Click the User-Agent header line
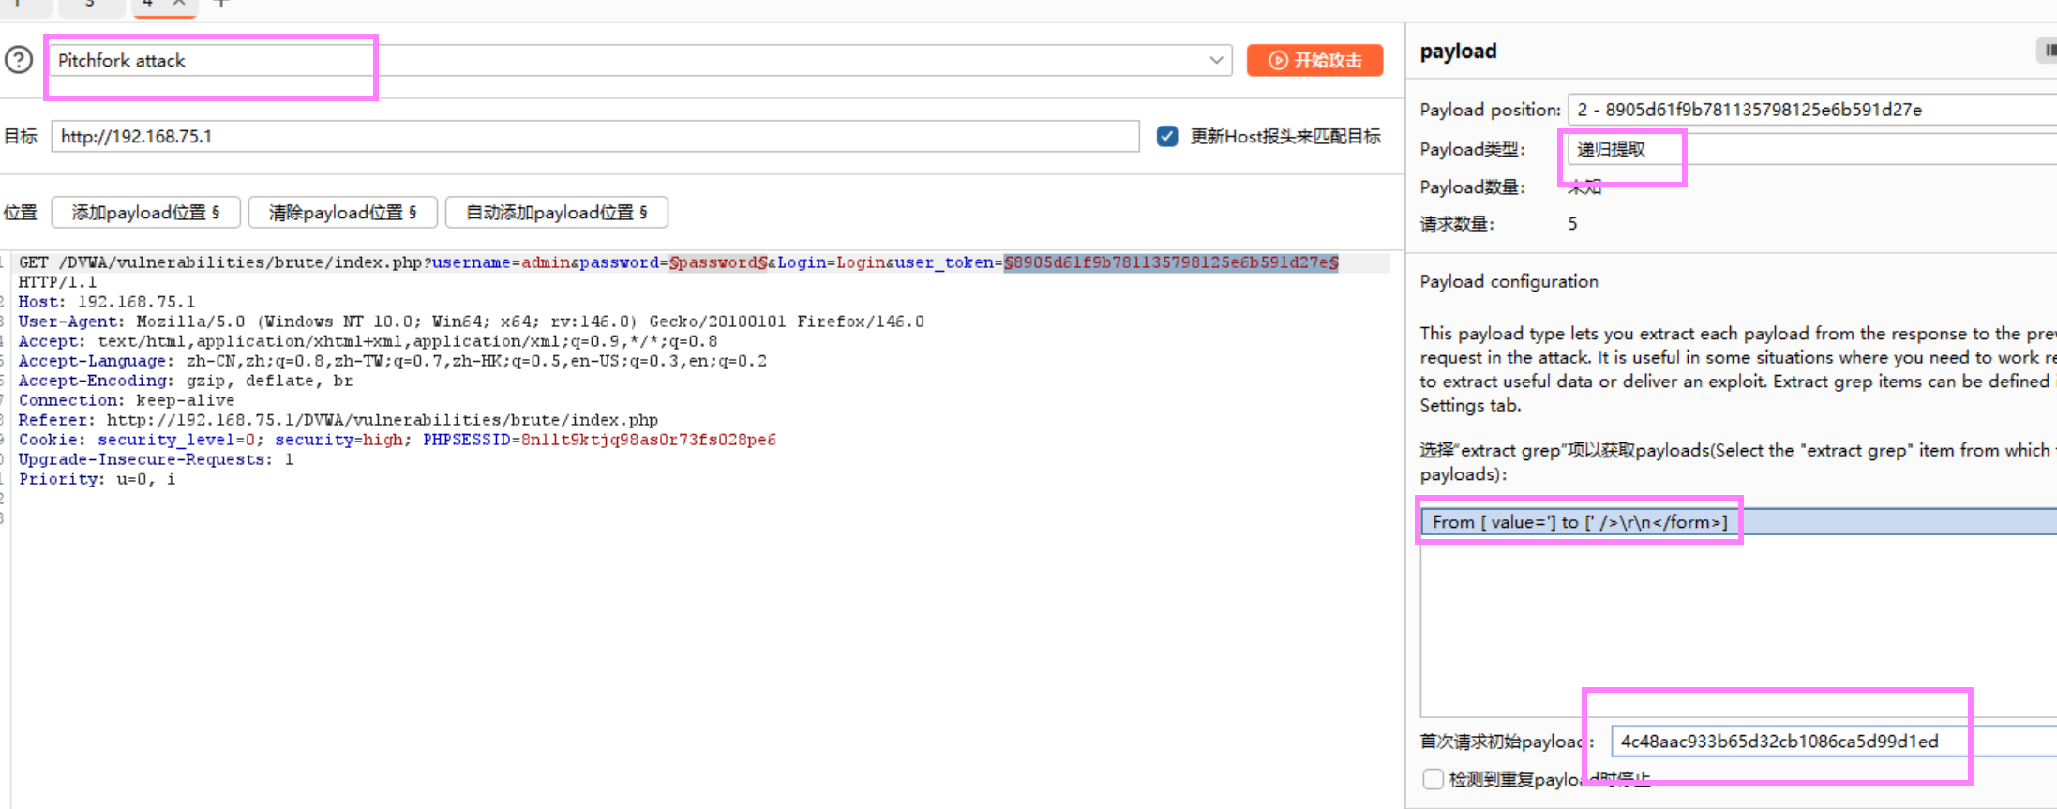The image size is (2057, 809). pyautogui.click(x=471, y=322)
